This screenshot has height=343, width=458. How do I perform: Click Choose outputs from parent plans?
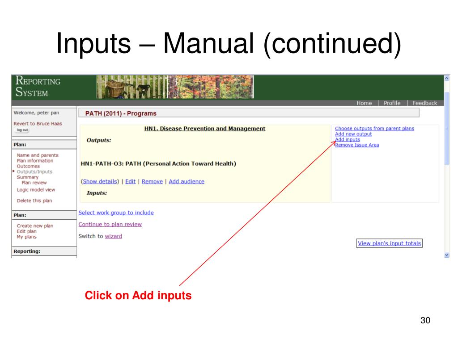point(374,128)
